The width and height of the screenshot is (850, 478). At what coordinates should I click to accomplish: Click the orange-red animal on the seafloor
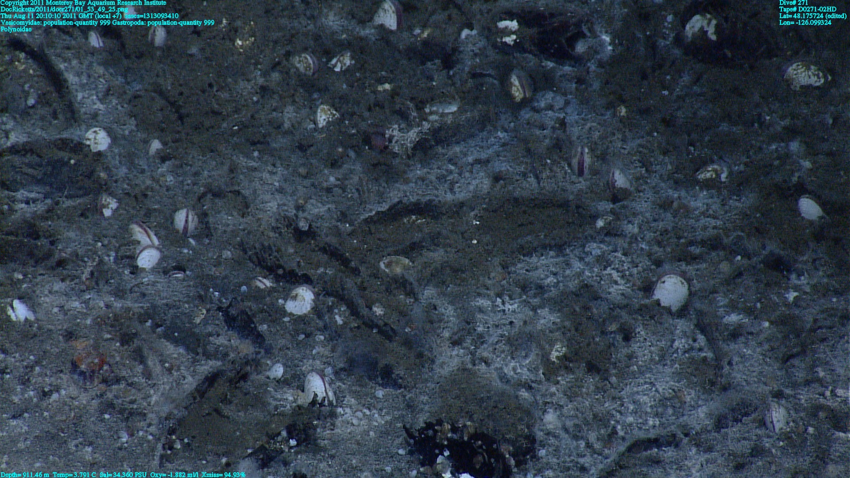(x=90, y=361)
